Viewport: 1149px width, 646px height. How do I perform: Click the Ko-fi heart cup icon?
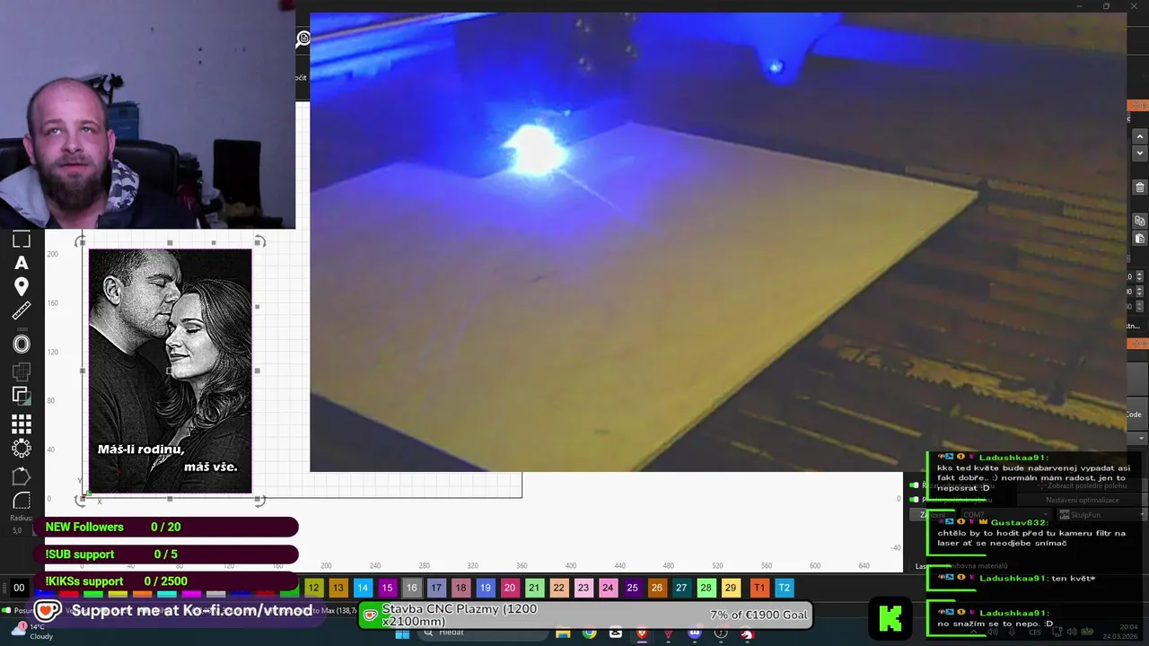click(48, 611)
